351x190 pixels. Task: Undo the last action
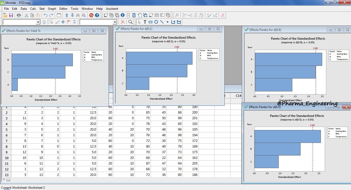[46, 15]
